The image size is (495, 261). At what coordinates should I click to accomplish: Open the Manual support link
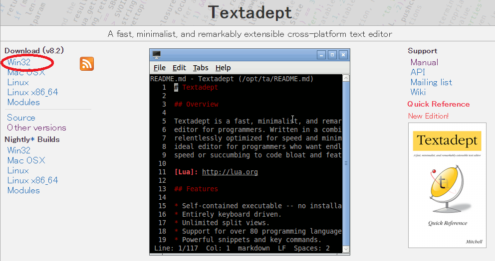click(x=424, y=62)
